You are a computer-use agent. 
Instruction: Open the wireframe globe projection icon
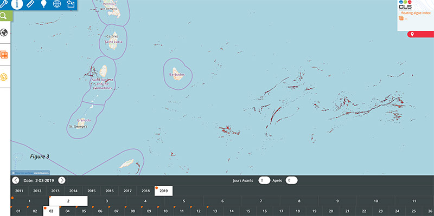point(57,4)
